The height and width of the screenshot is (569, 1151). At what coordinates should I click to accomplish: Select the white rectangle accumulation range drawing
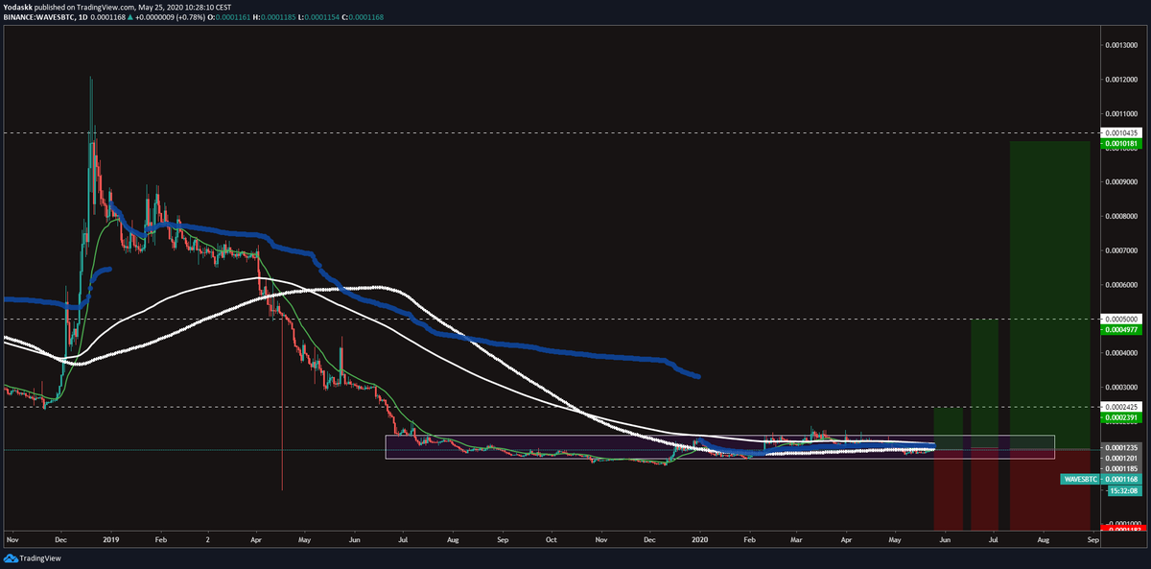(719, 447)
